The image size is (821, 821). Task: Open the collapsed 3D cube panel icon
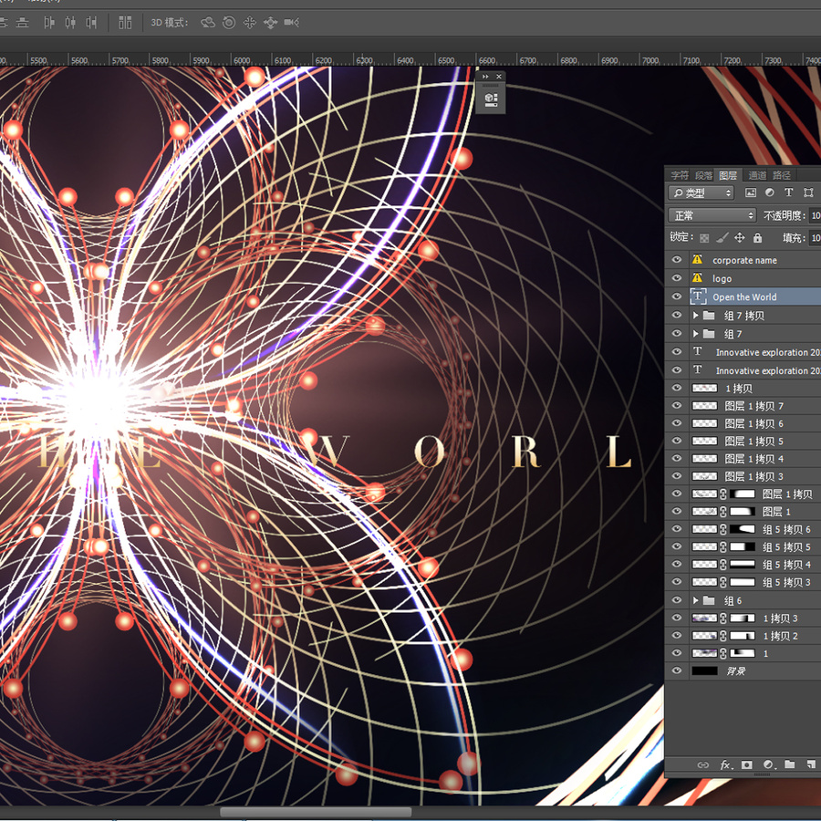491,99
